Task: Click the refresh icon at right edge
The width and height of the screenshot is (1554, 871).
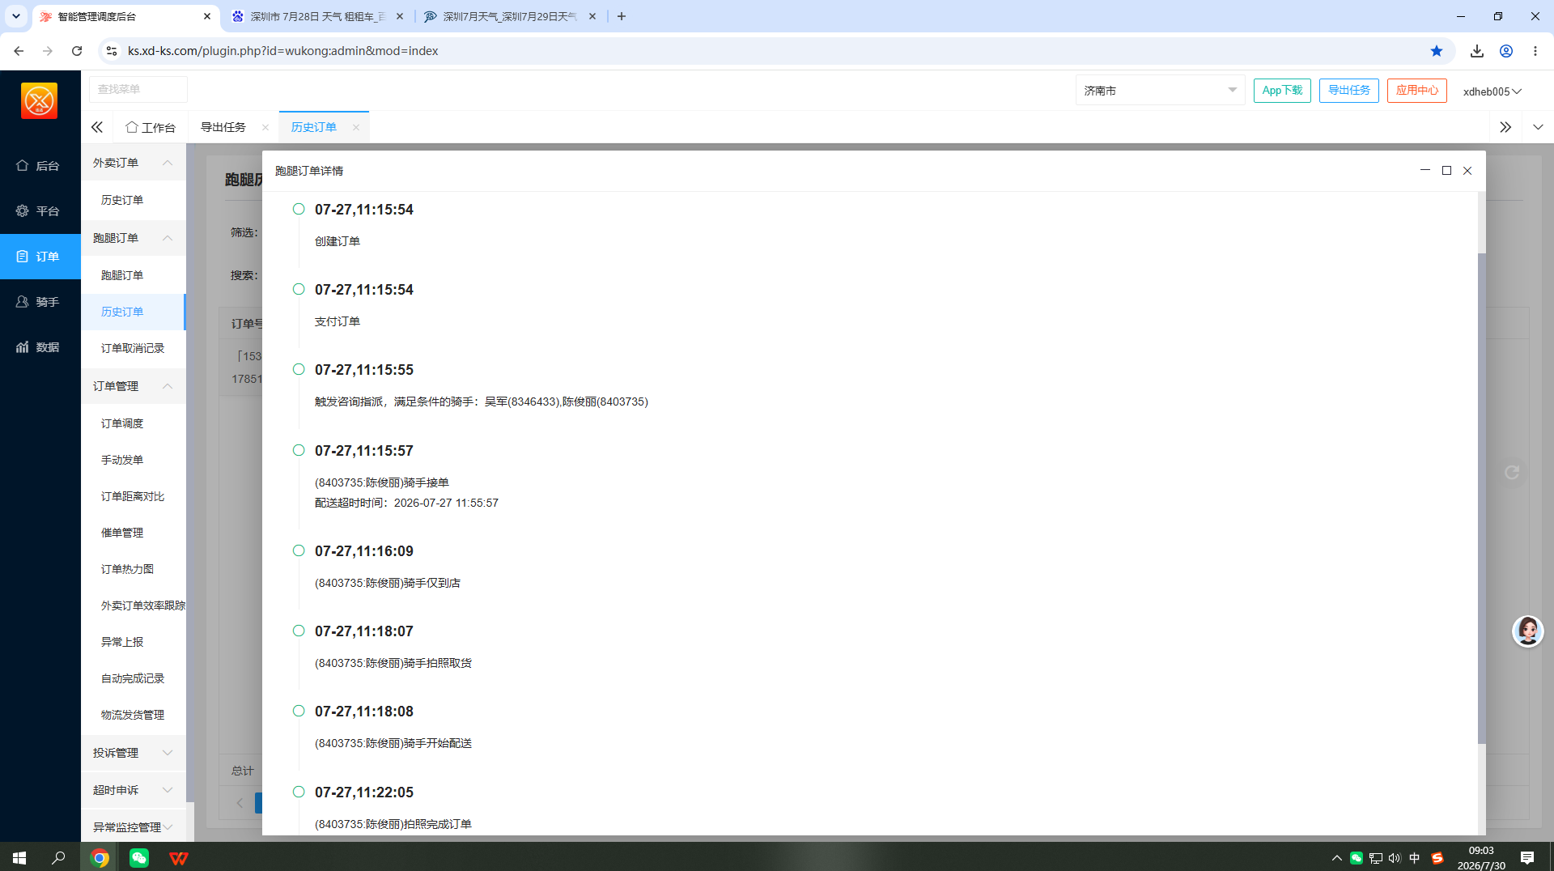Action: (x=1511, y=472)
